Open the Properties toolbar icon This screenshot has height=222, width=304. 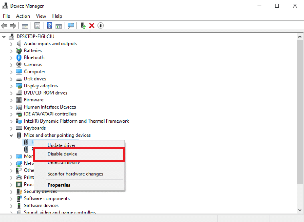[37, 26]
